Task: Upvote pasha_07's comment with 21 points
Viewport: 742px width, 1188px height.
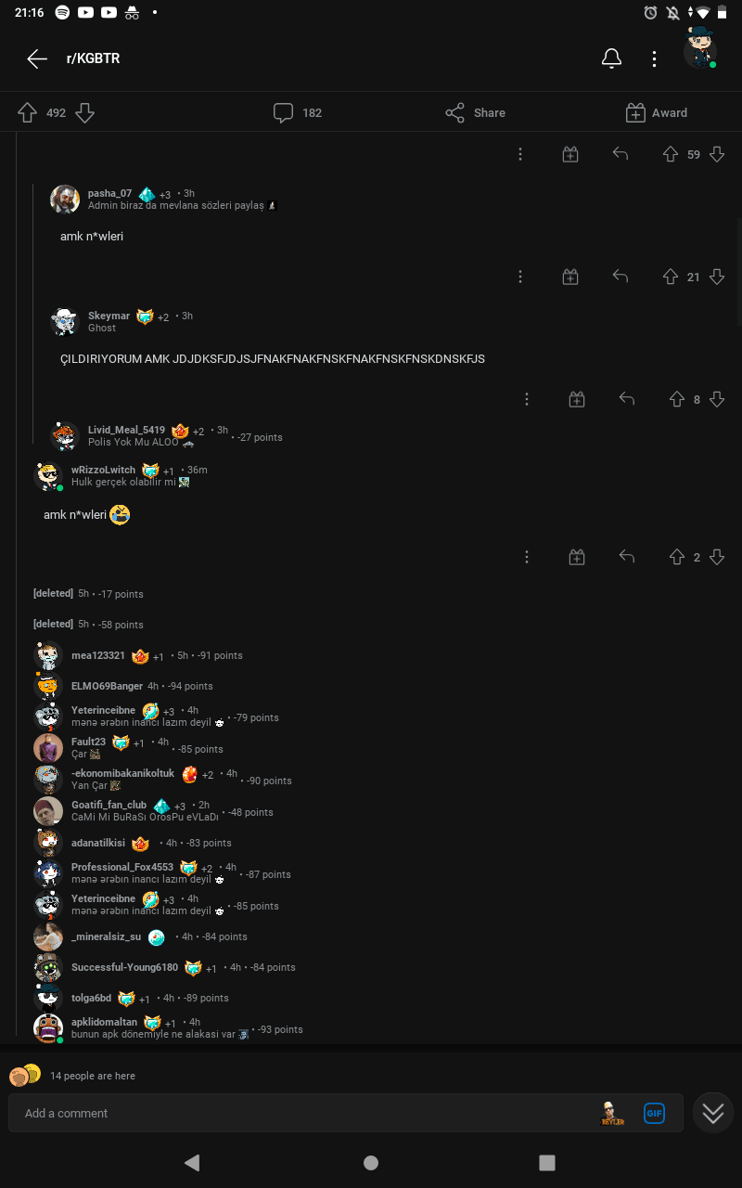Action: [671, 277]
